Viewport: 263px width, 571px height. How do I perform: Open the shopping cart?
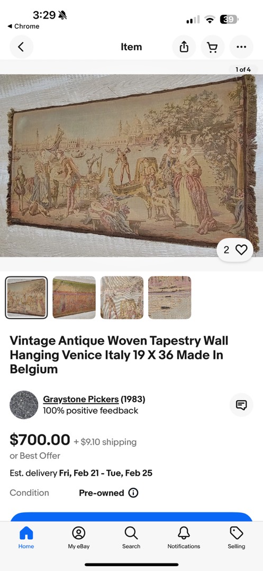coord(213,47)
